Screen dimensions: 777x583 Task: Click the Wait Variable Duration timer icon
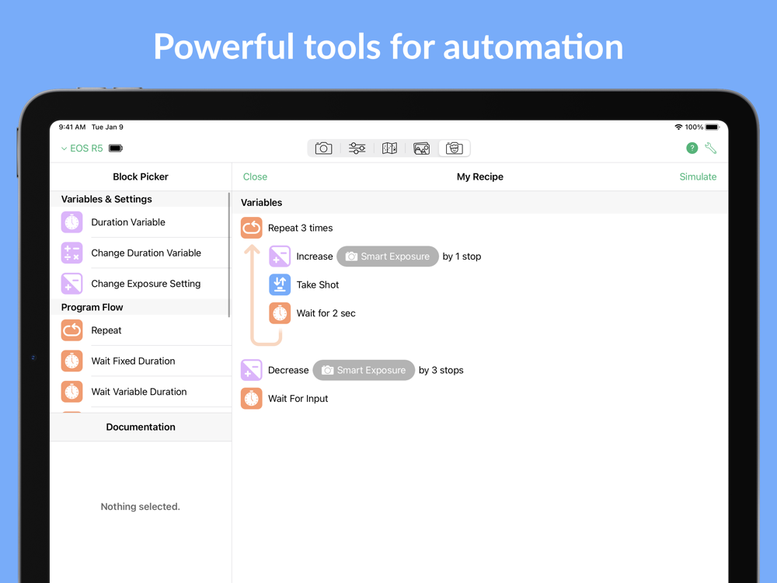pyautogui.click(x=71, y=392)
